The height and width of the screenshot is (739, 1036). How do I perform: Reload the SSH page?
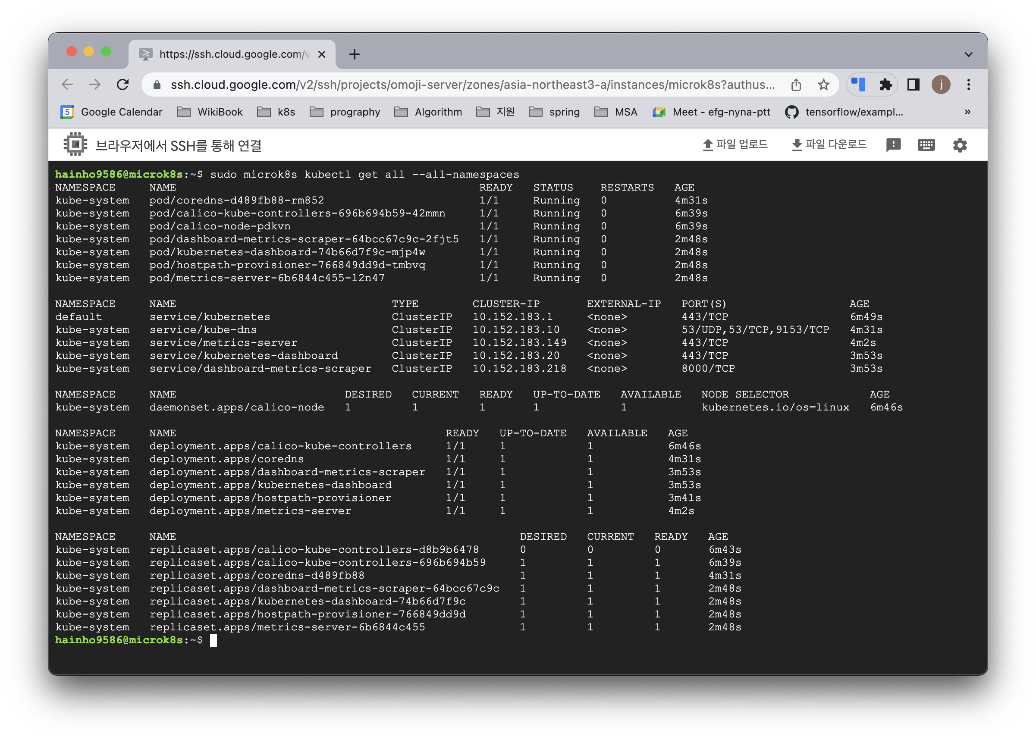click(123, 85)
